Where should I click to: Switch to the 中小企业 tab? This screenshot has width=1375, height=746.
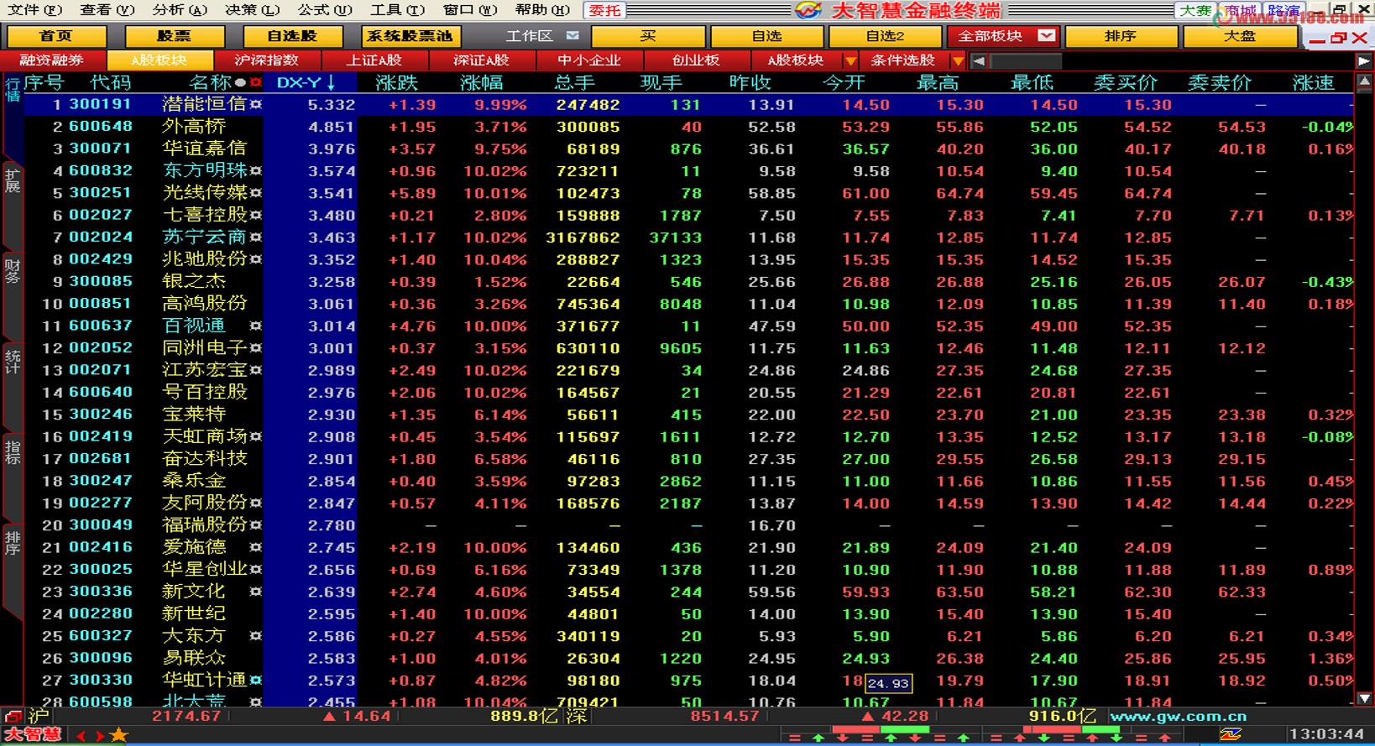pos(589,60)
